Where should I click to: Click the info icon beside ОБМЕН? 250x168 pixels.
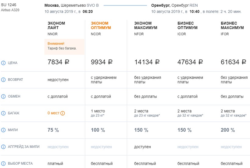coord(4,96)
